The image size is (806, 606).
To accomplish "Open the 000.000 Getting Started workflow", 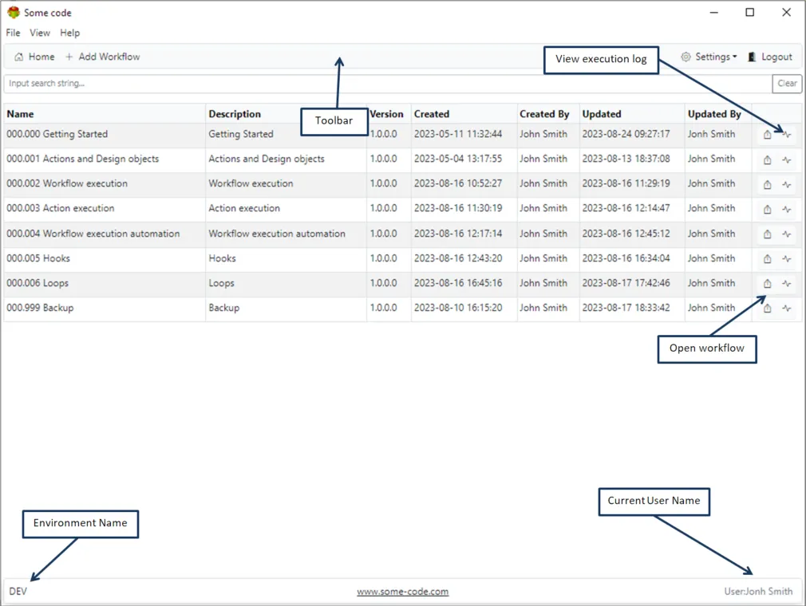I will tap(765, 134).
